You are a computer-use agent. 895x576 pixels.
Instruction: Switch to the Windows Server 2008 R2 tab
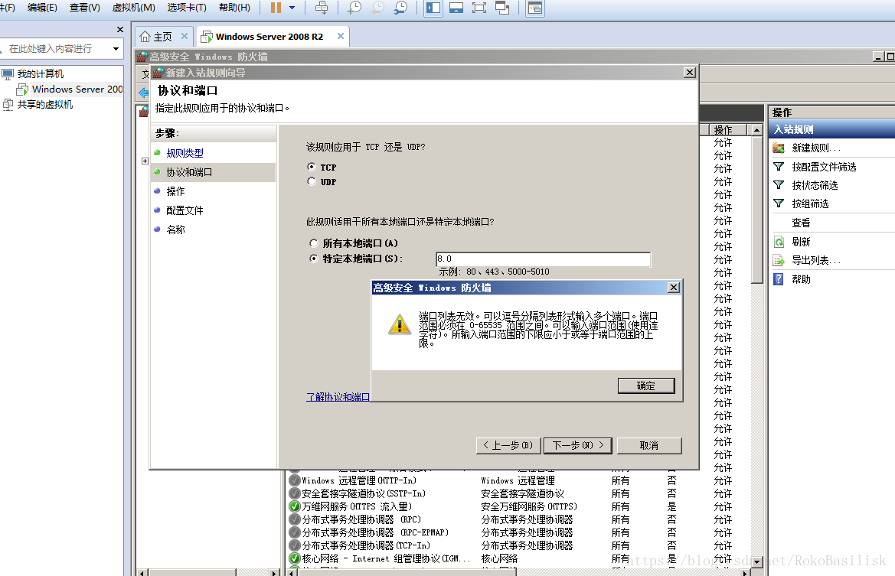269,37
